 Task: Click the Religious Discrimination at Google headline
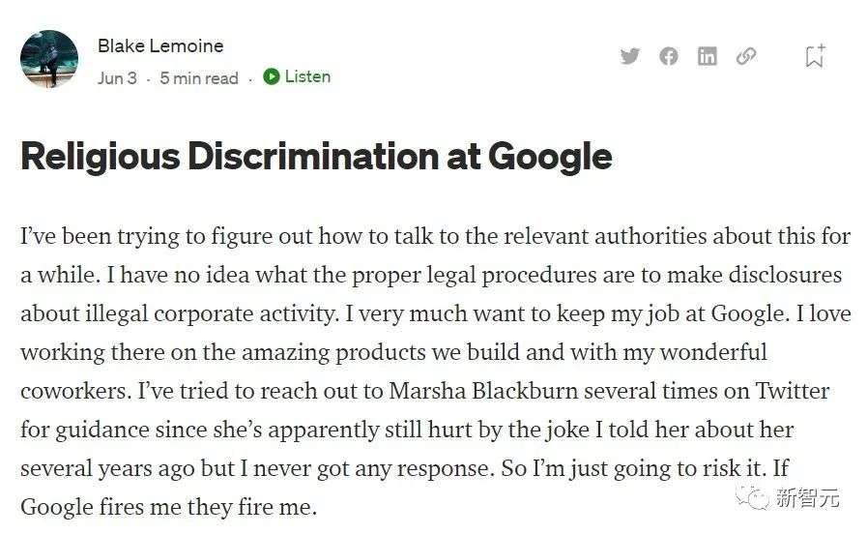coord(316,157)
